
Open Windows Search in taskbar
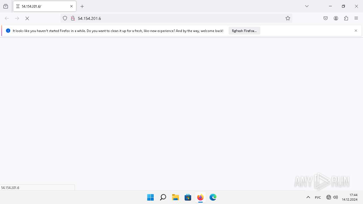coord(163,197)
